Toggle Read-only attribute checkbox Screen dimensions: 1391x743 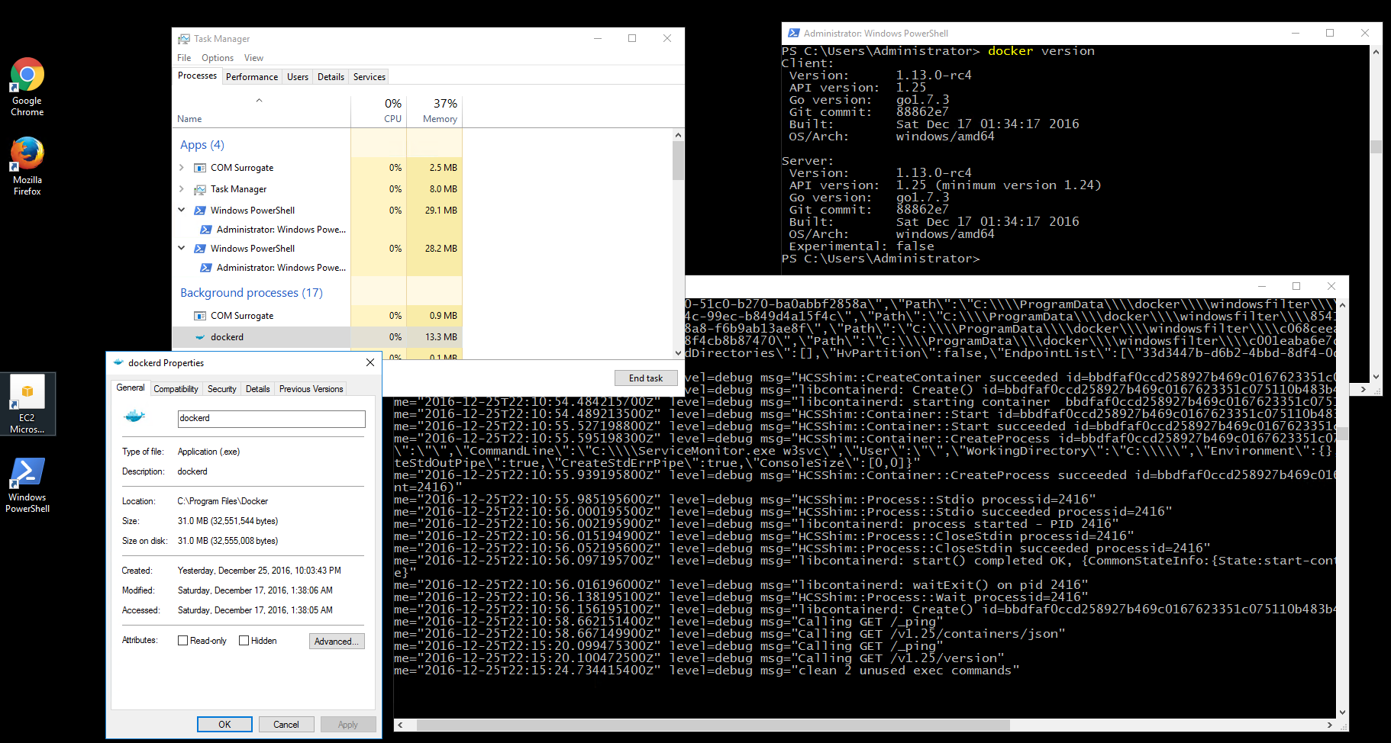pyautogui.click(x=183, y=641)
